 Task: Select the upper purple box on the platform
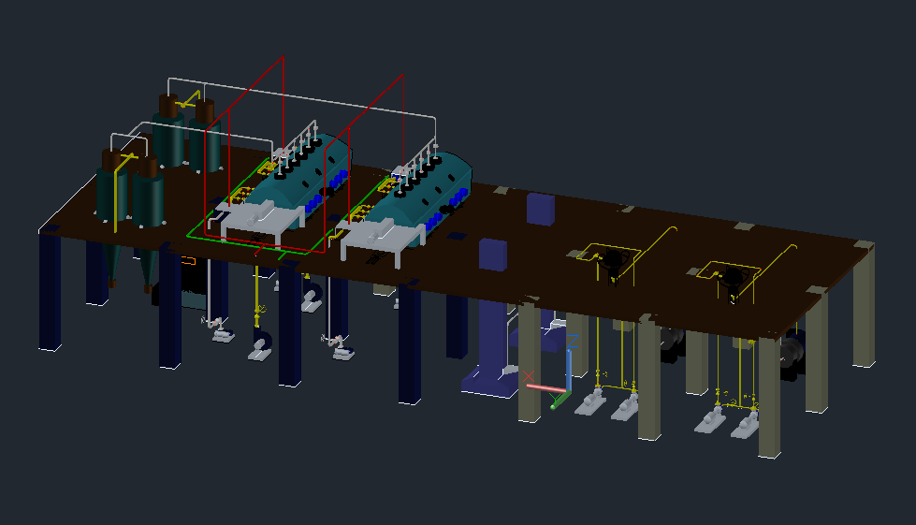pyautogui.click(x=541, y=209)
